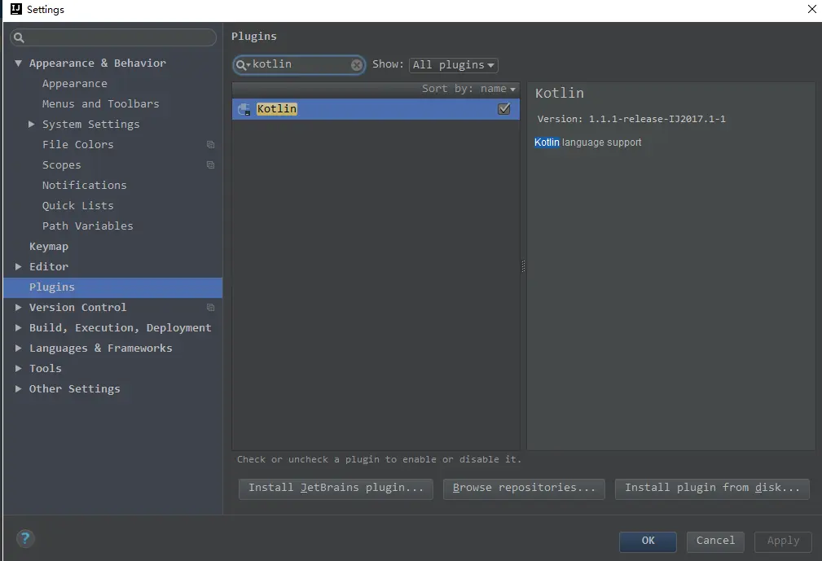Select Plugins in the settings tree
Screen dimensions: 822x561
coord(112,287)
